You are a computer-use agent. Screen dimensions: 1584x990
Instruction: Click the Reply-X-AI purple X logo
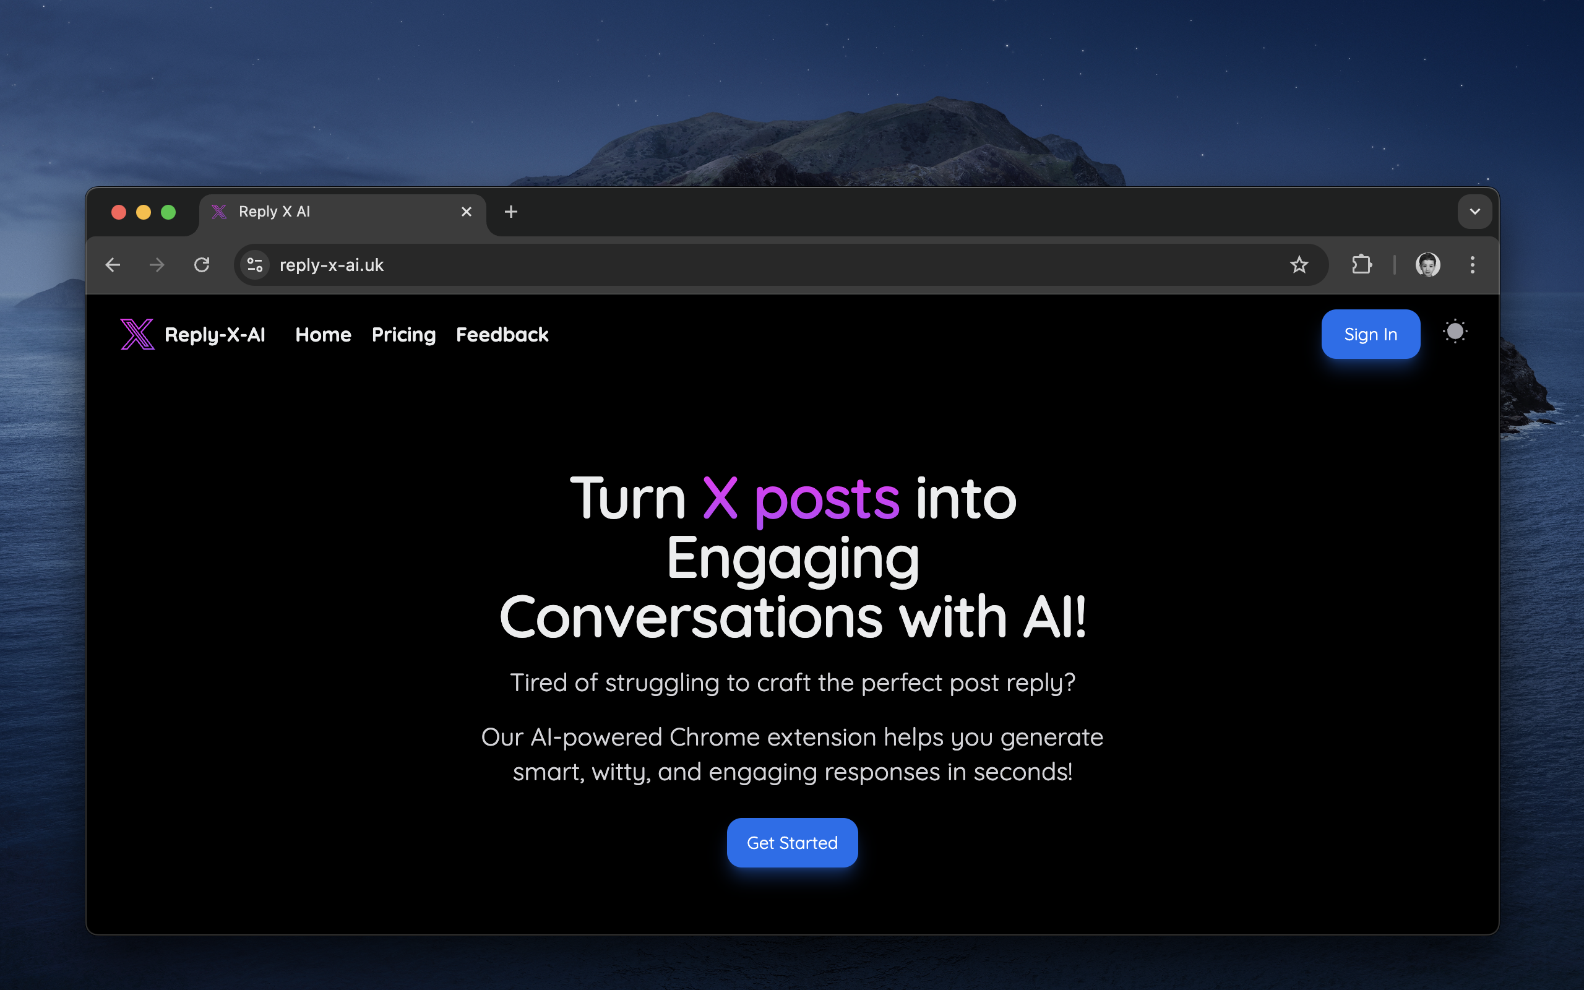point(137,334)
